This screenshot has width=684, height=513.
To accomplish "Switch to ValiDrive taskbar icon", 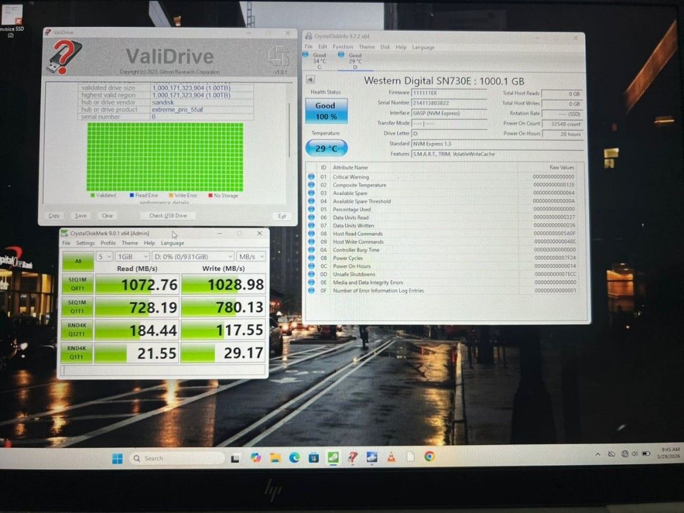I will tap(353, 457).
